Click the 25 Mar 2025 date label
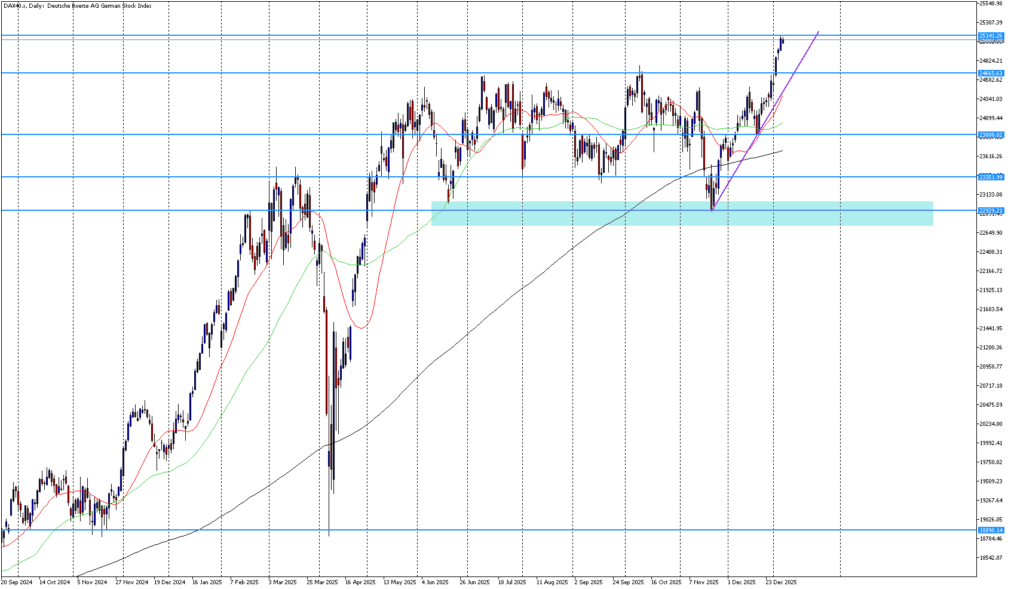The image size is (1011, 589). click(x=322, y=582)
